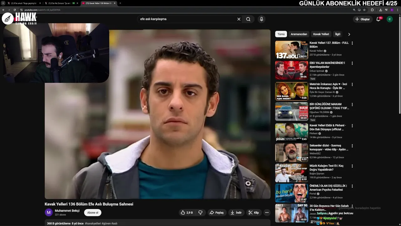Viewport: 401px width, 226px height.
Task: Click the Oğuzhan YILDIRIM channel name
Action: point(319,112)
